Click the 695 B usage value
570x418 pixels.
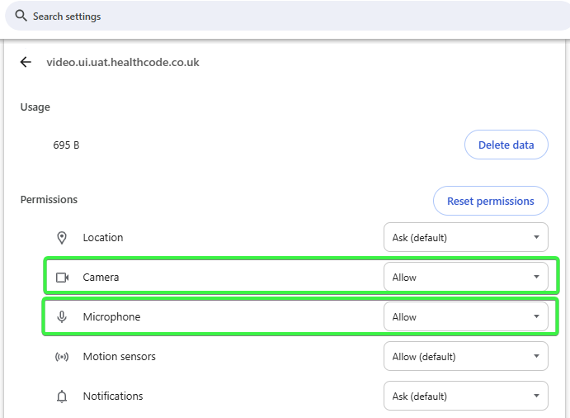[66, 145]
